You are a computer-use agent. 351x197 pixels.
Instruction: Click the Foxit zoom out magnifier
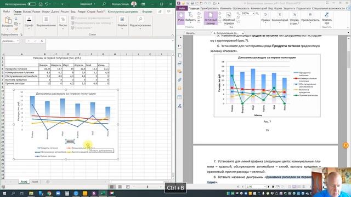pos(238,13)
